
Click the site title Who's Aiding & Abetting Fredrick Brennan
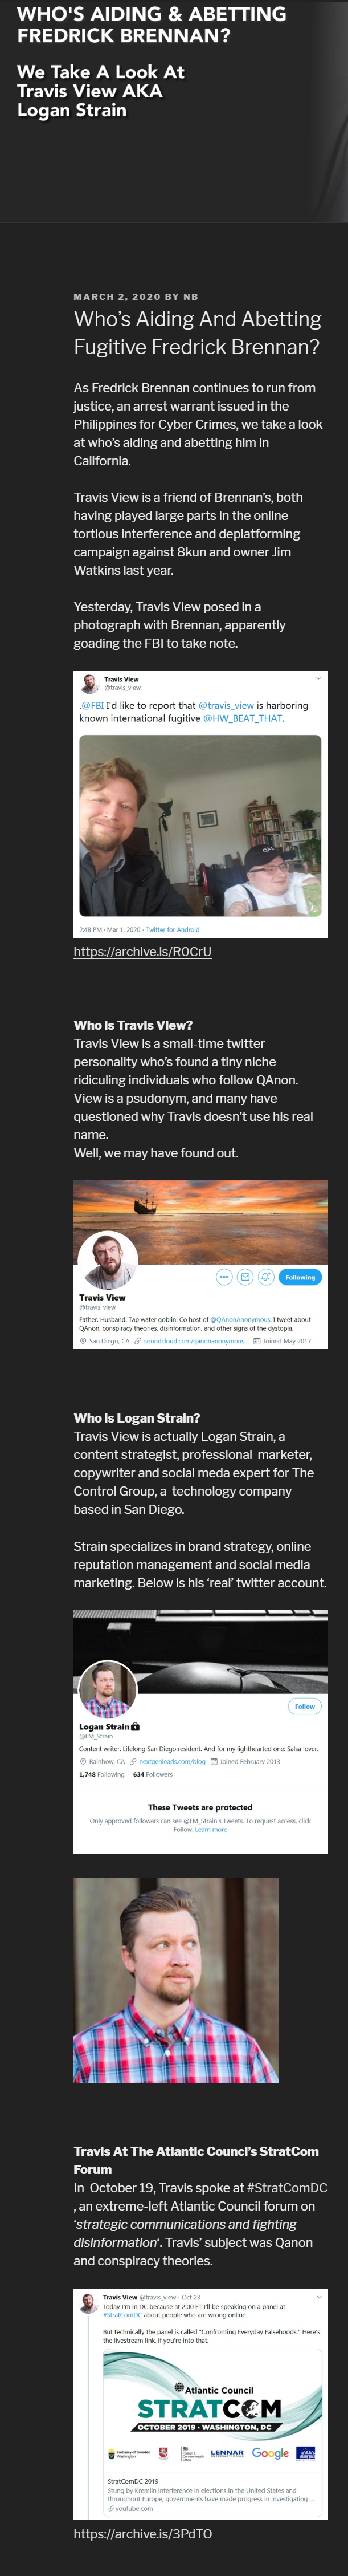(x=151, y=25)
